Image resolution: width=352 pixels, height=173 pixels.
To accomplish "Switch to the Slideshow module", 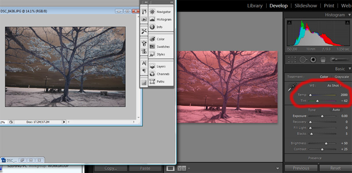I will pyautogui.click(x=306, y=6).
